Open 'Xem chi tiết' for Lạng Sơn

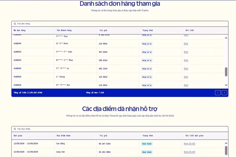(189, 152)
